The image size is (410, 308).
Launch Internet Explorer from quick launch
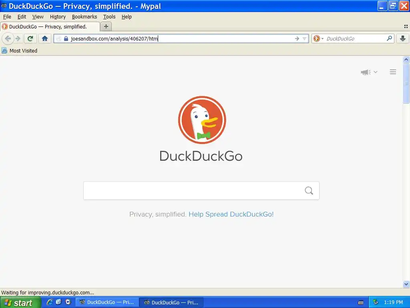pyautogui.click(x=49, y=302)
